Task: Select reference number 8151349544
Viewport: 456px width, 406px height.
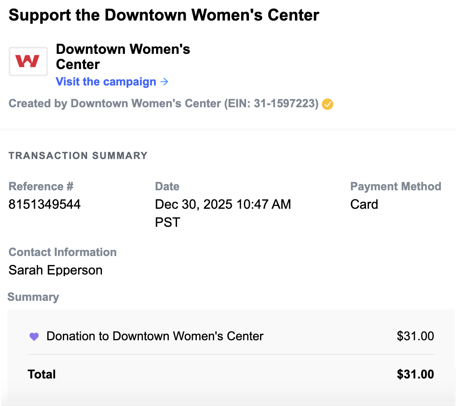Action: [x=45, y=204]
